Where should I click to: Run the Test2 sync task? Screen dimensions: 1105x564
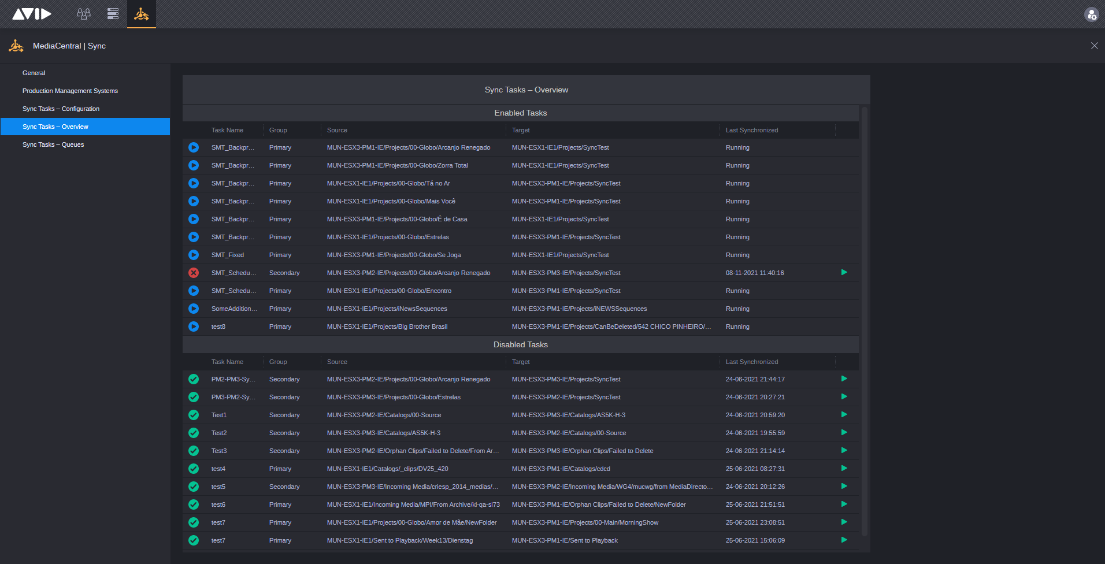pos(844,432)
